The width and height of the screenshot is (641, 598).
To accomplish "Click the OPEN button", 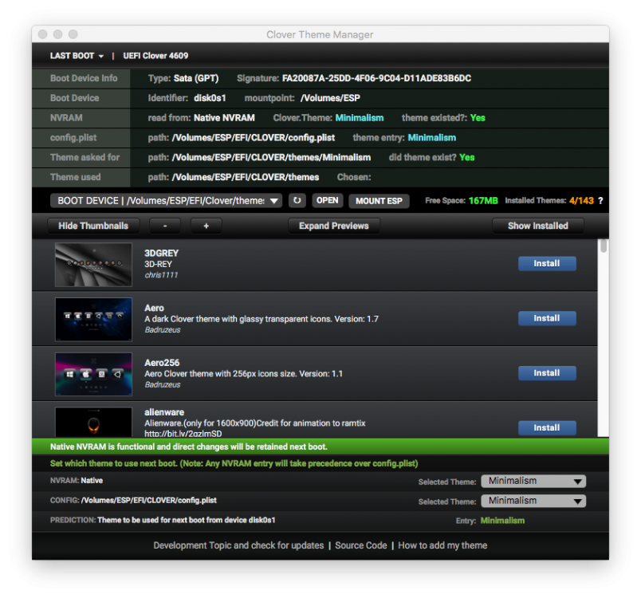I will tap(328, 201).
